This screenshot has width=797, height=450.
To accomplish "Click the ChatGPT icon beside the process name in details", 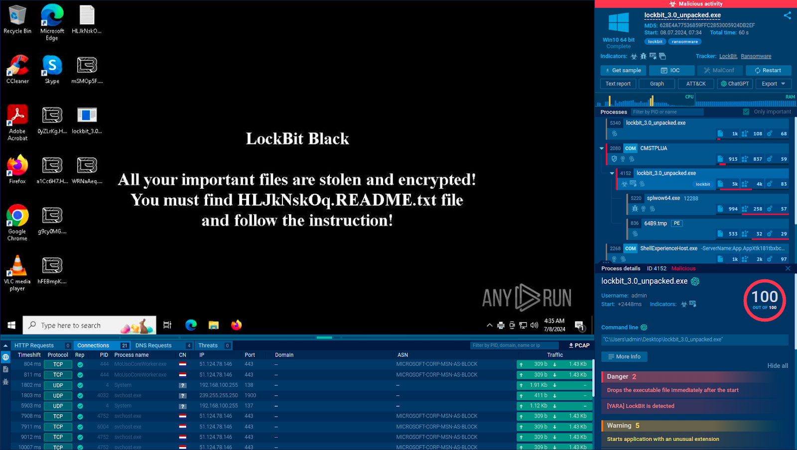I will pos(695,281).
